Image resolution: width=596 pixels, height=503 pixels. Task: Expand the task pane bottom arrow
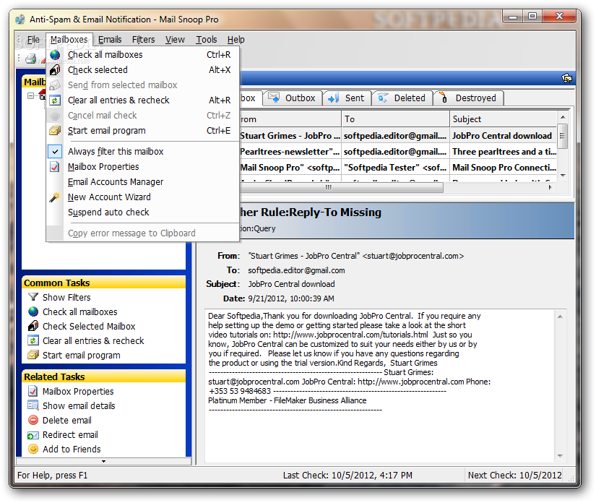tap(103, 461)
